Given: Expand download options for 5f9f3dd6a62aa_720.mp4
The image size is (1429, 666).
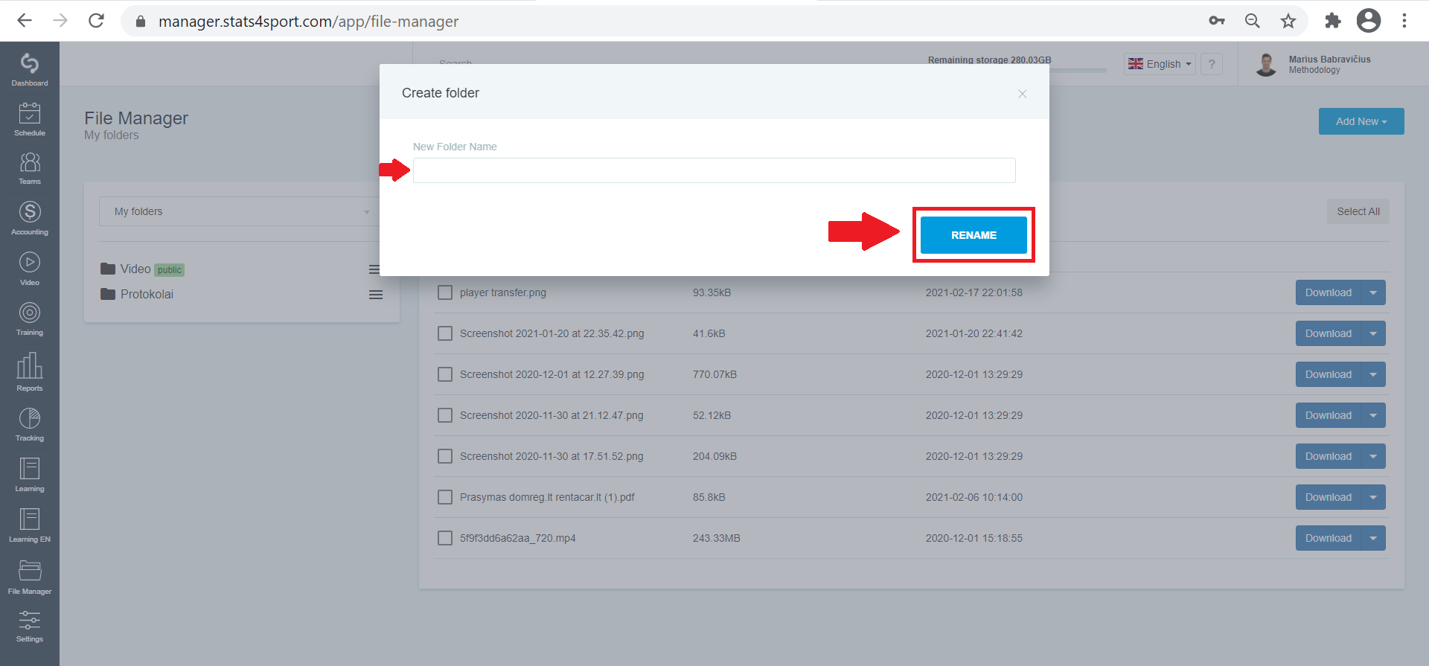Looking at the screenshot, I should tap(1373, 538).
